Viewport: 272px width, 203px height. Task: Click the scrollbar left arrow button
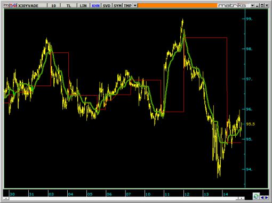tap(6, 198)
